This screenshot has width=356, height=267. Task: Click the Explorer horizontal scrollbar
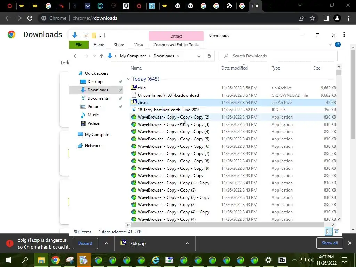point(227,225)
